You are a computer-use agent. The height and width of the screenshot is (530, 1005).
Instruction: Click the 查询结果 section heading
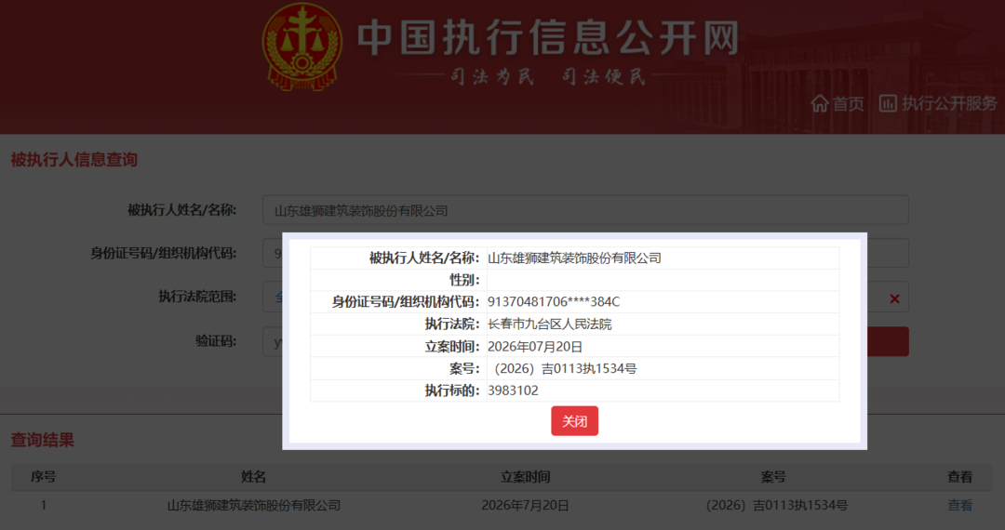pos(42,440)
